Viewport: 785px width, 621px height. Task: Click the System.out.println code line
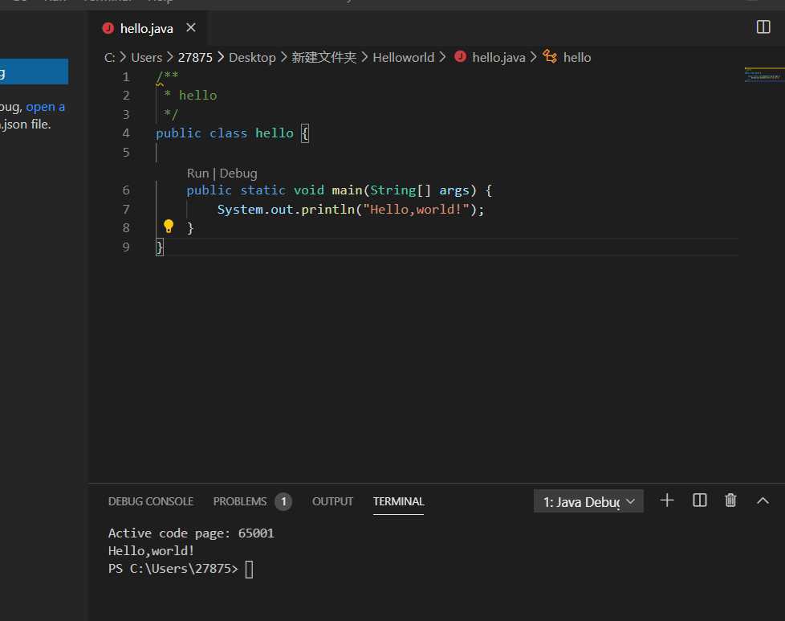click(351, 209)
